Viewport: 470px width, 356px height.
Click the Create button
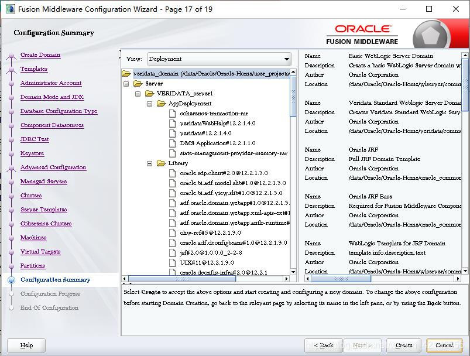[x=404, y=345]
